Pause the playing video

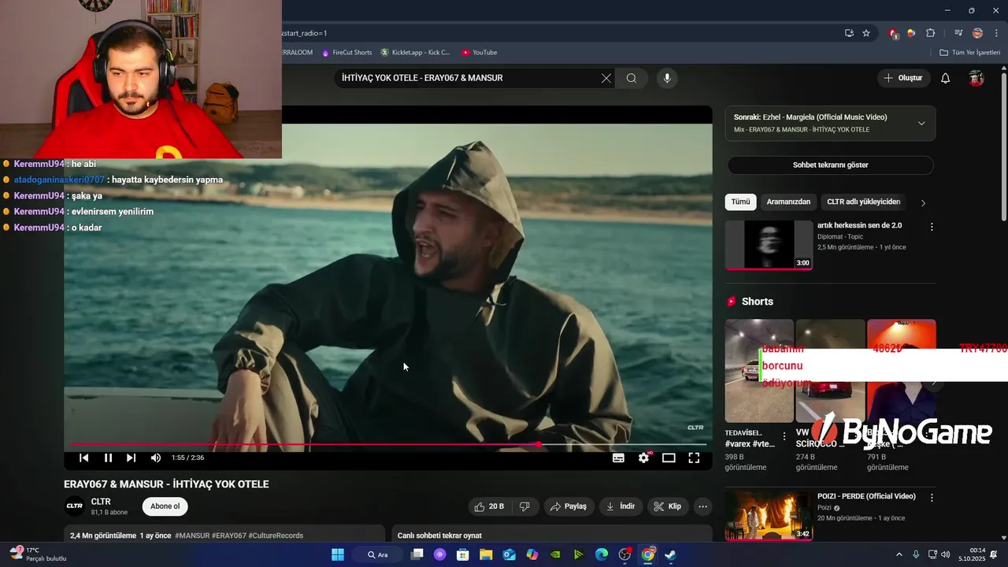coord(108,458)
